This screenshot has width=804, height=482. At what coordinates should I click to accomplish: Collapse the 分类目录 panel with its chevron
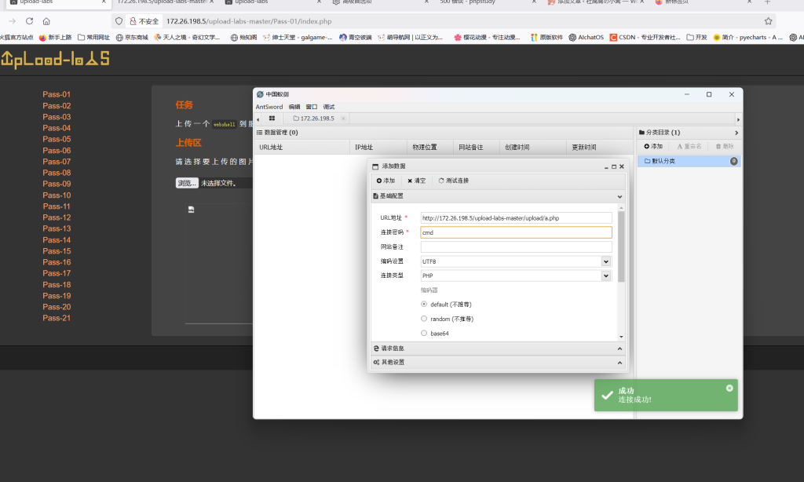[736, 133]
